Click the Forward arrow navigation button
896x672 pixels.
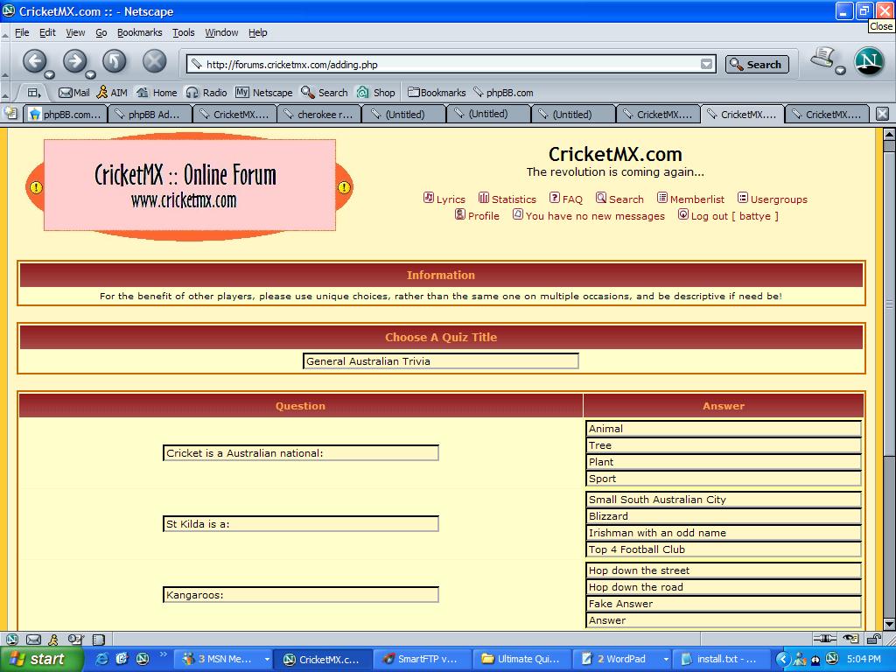[75, 61]
